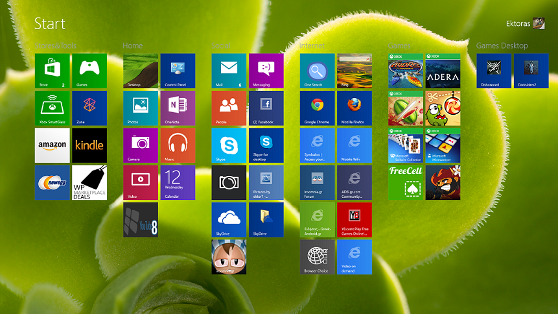This screenshot has width=558, height=314.
Task: Open the Music tile
Action: [178, 145]
